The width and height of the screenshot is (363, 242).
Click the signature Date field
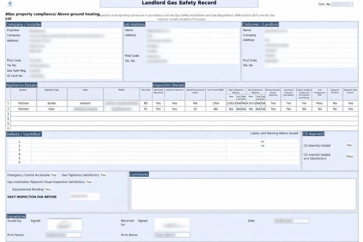292,221
